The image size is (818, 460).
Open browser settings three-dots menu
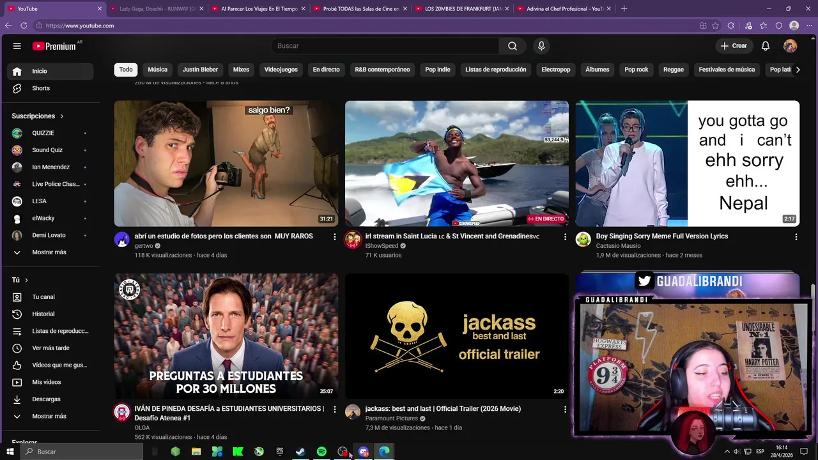(x=810, y=26)
